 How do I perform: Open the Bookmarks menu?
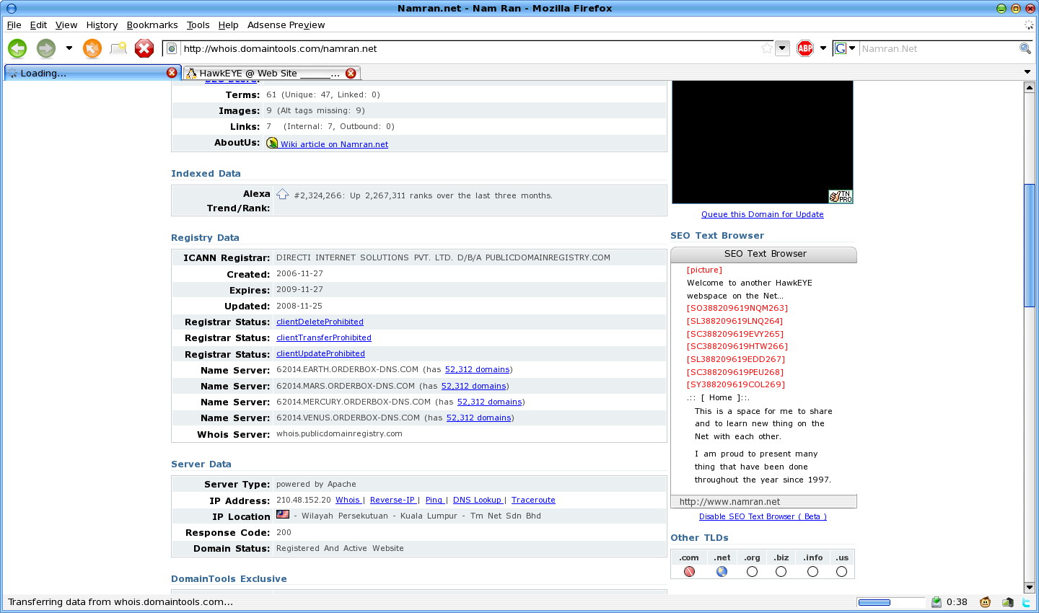click(x=152, y=25)
